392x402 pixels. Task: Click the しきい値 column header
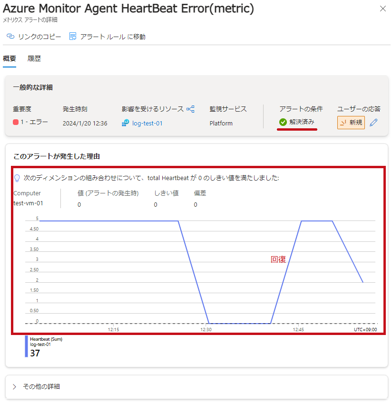[x=167, y=193]
